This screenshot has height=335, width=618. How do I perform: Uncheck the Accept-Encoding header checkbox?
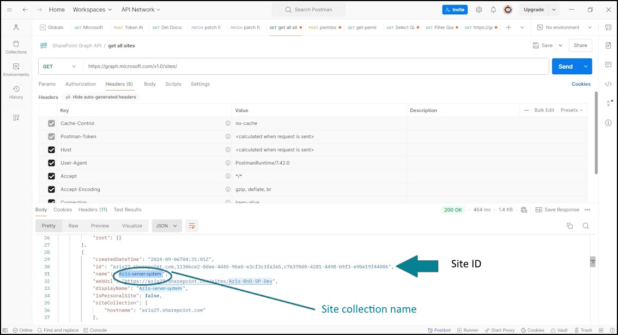[51, 189]
